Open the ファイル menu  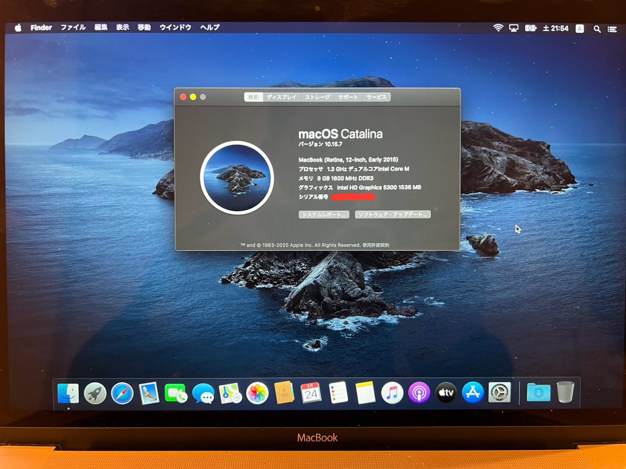point(73,27)
